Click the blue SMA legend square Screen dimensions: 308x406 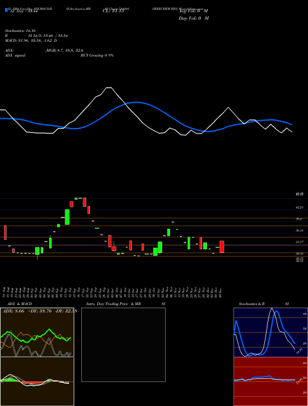[6, 10]
